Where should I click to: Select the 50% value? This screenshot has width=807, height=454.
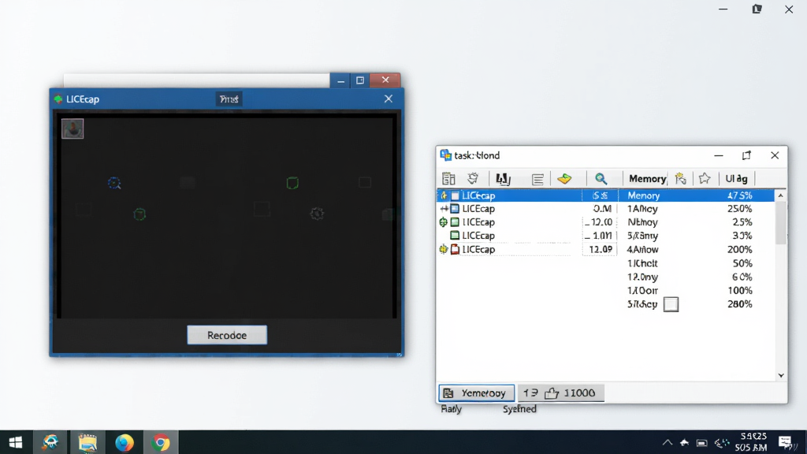click(x=742, y=263)
